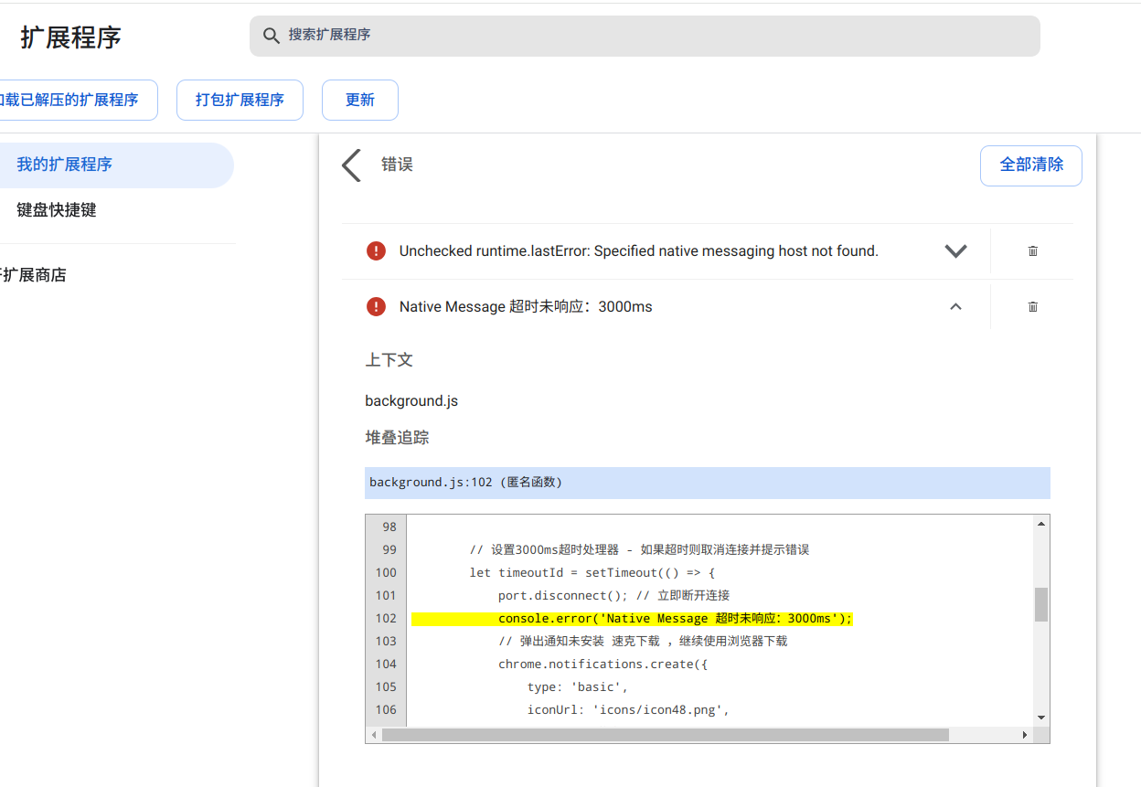The image size is (1141, 787).
Task: Click the search magnifier icon
Action: (271, 36)
